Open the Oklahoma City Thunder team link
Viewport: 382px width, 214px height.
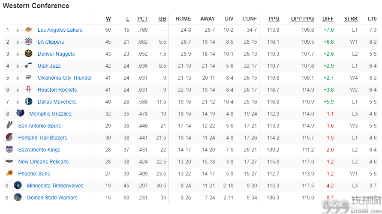[65, 78]
